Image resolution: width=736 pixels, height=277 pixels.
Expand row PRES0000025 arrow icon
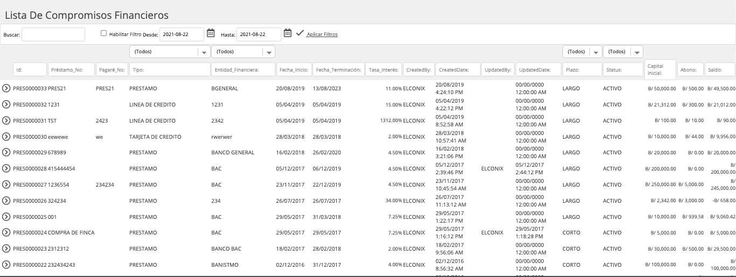click(6, 217)
